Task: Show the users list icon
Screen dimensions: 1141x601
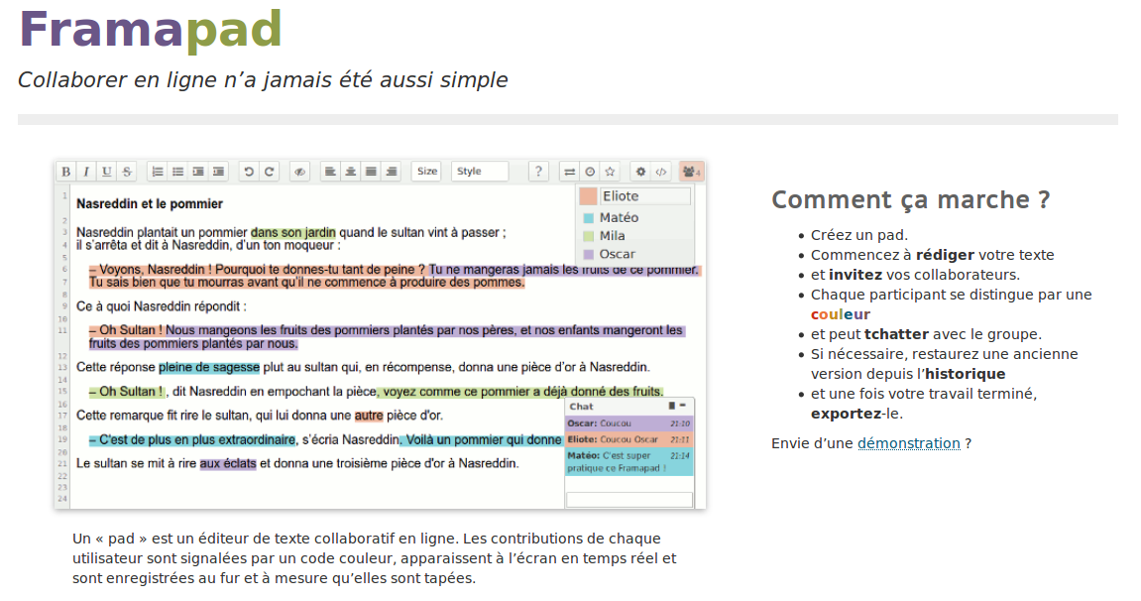Action: click(691, 172)
